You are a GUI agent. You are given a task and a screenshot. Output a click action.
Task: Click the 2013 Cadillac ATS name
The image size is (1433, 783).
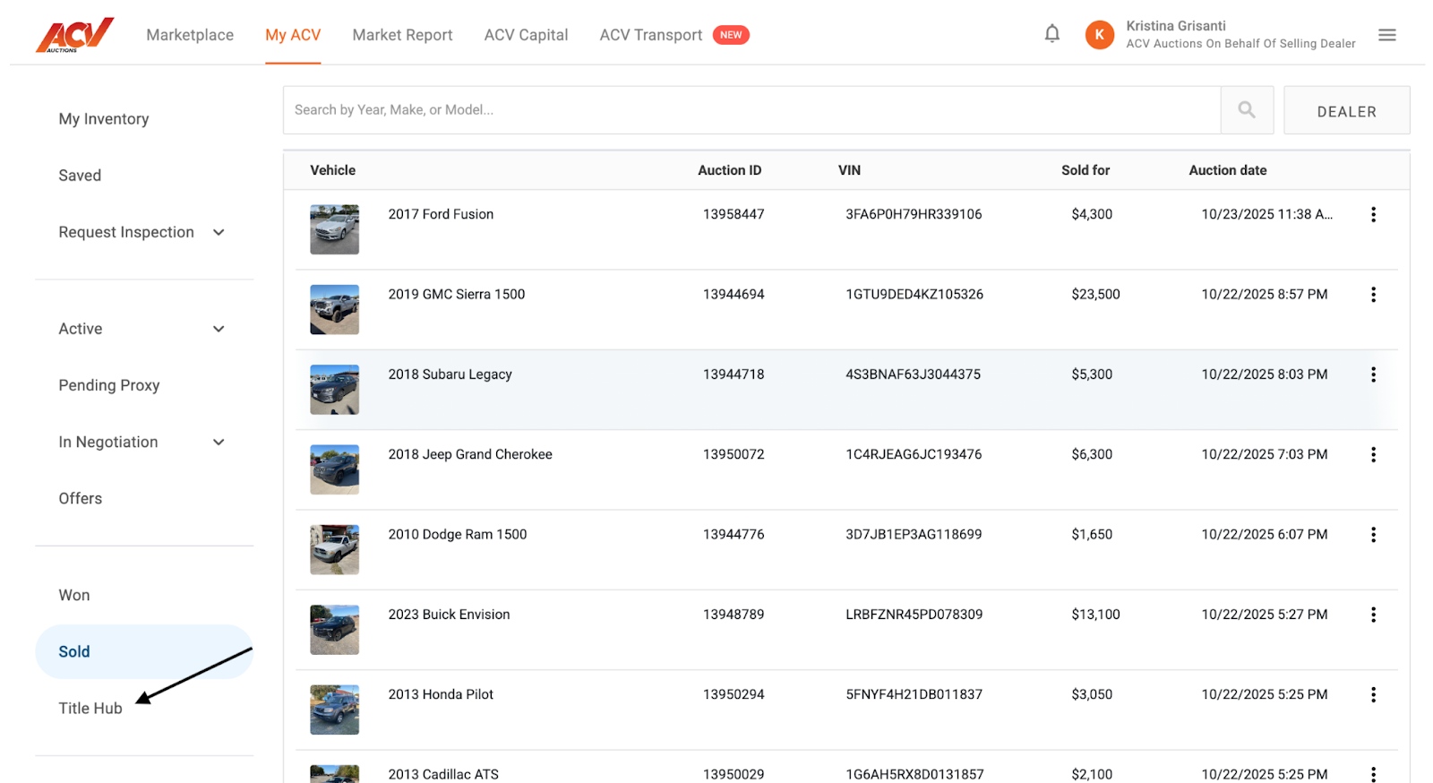click(443, 774)
